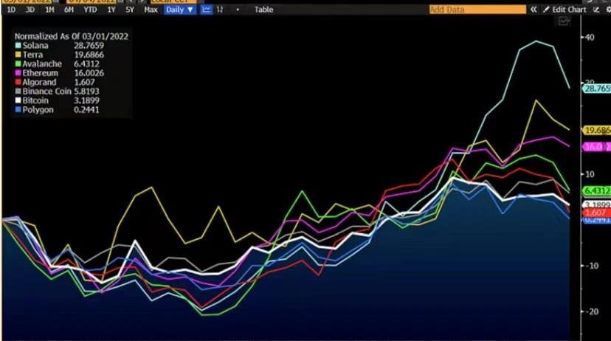This screenshot has height=341, width=611.
Task: Toggle the Solana series in the legend
Action: [34, 46]
